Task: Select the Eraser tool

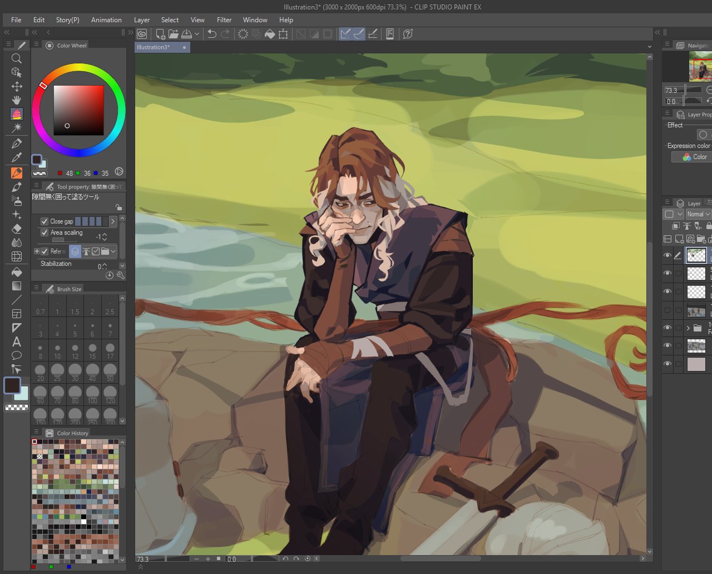Action: 17,229
